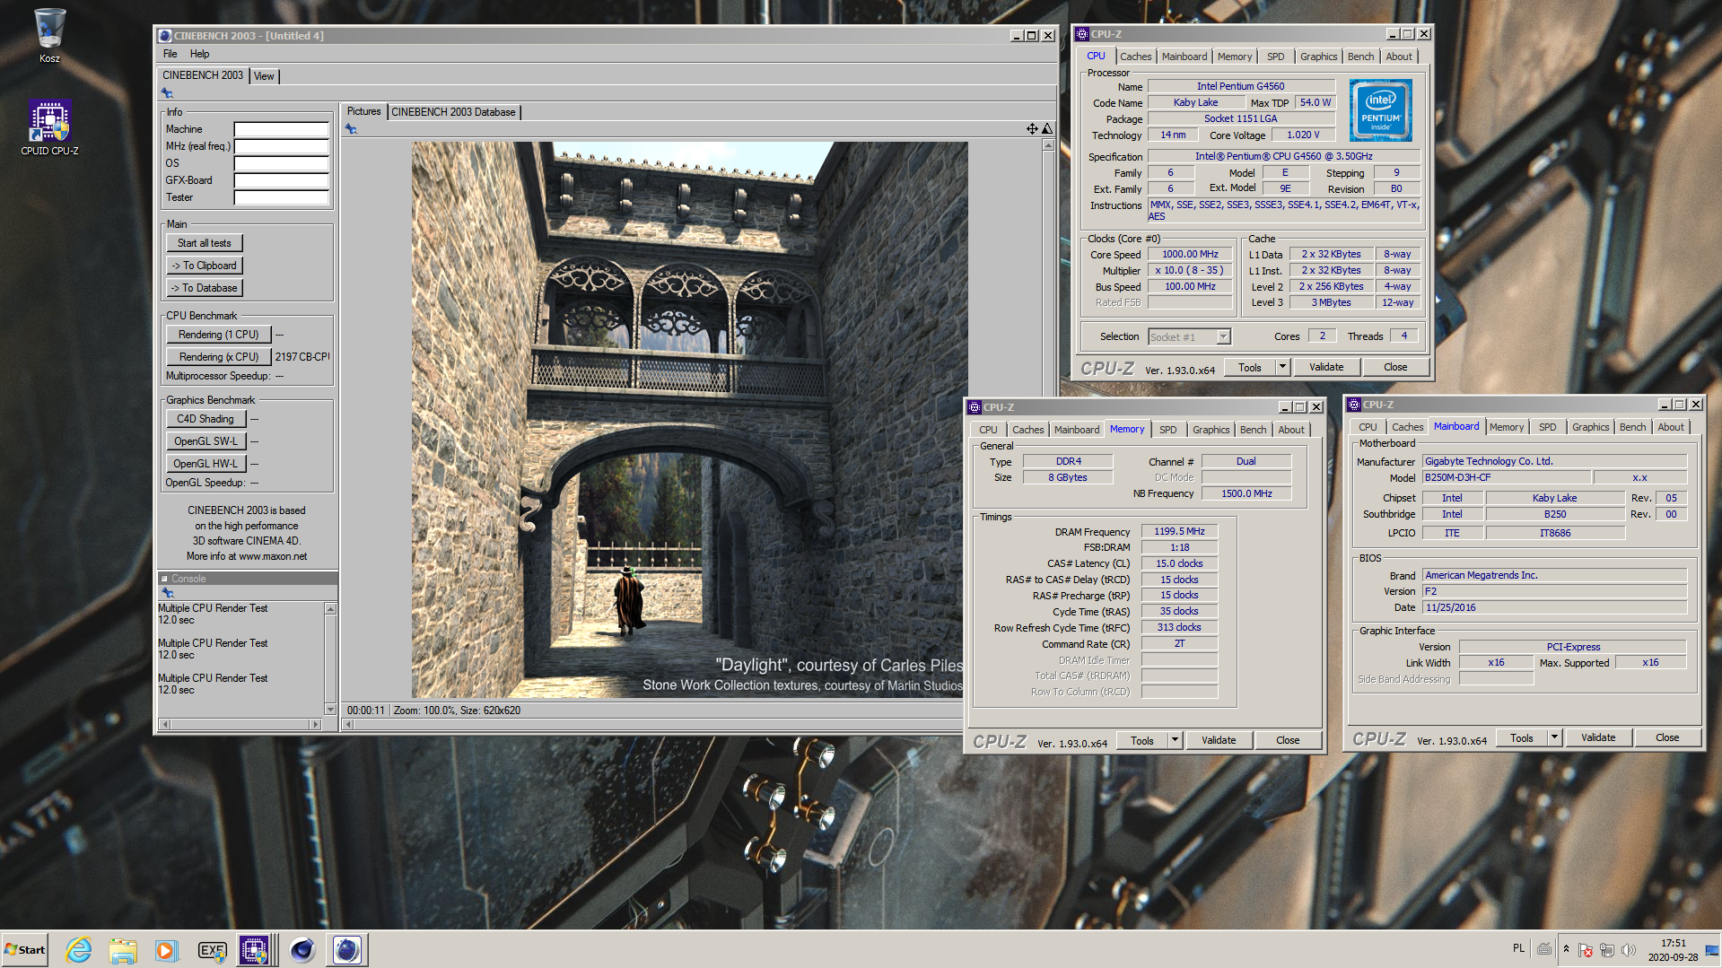Click the move-view arrows icon above render
The image size is (1722, 968).
click(x=1032, y=129)
